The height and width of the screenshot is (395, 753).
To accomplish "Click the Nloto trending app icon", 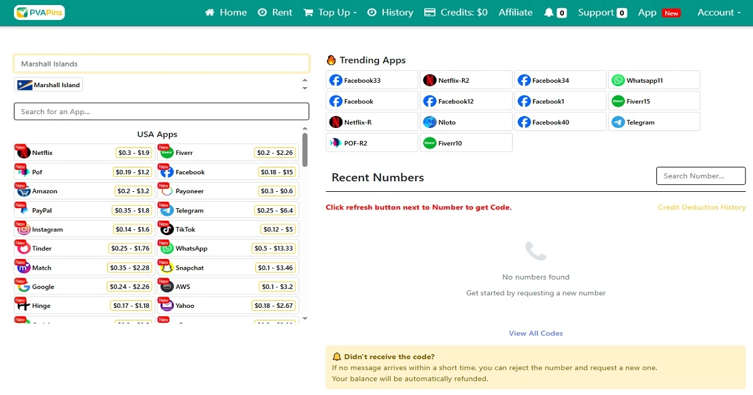I will (x=430, y=122).
